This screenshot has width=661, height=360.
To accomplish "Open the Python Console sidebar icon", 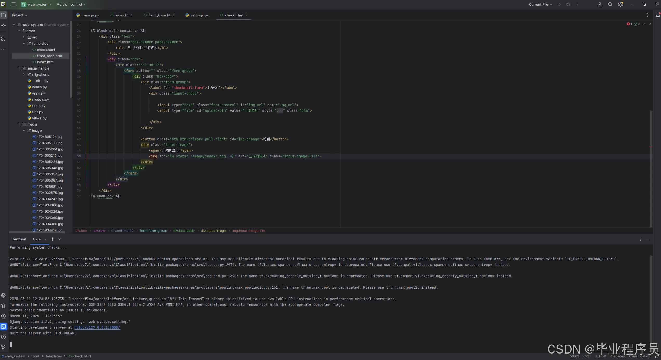I will point(3,295).
